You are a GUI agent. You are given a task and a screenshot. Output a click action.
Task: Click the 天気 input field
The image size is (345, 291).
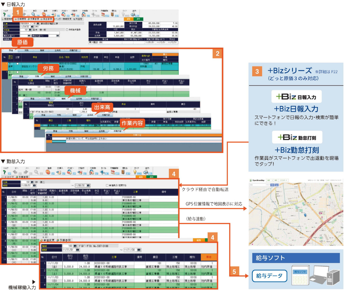pos(39,33)
